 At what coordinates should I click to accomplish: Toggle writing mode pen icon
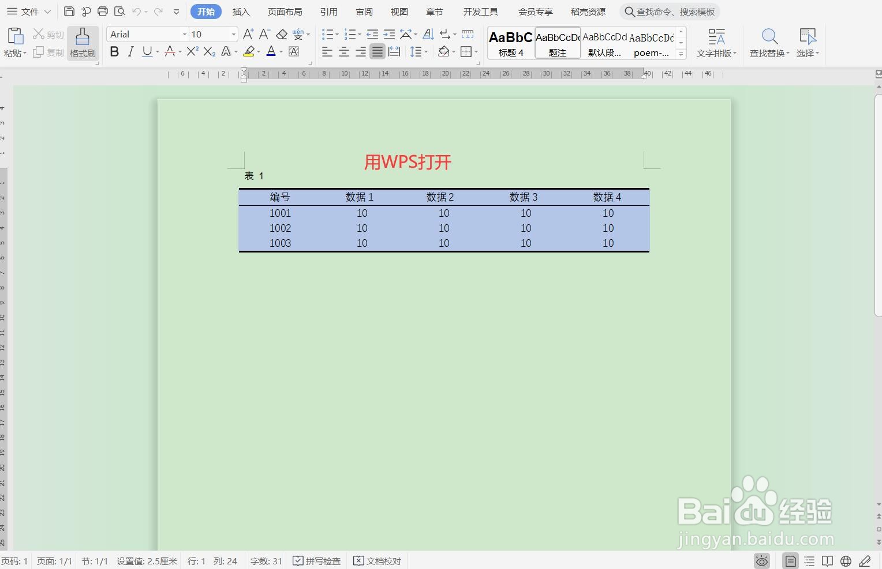coord(865,561)
